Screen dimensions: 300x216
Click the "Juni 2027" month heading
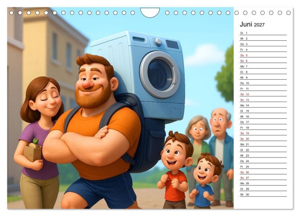(252, 24)
